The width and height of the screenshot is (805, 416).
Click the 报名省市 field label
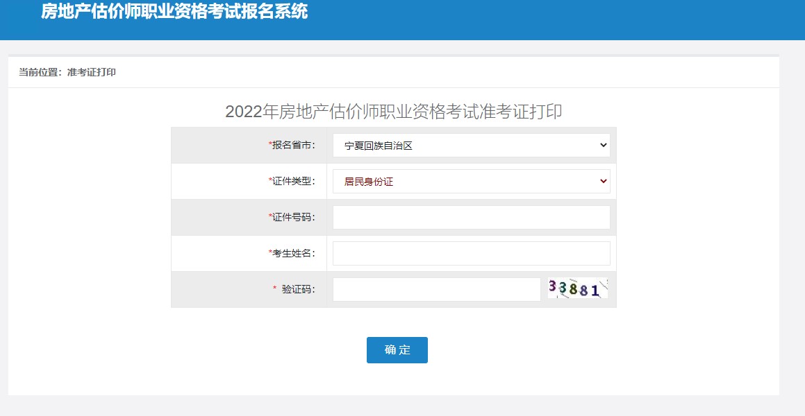[x=294, y=146]
